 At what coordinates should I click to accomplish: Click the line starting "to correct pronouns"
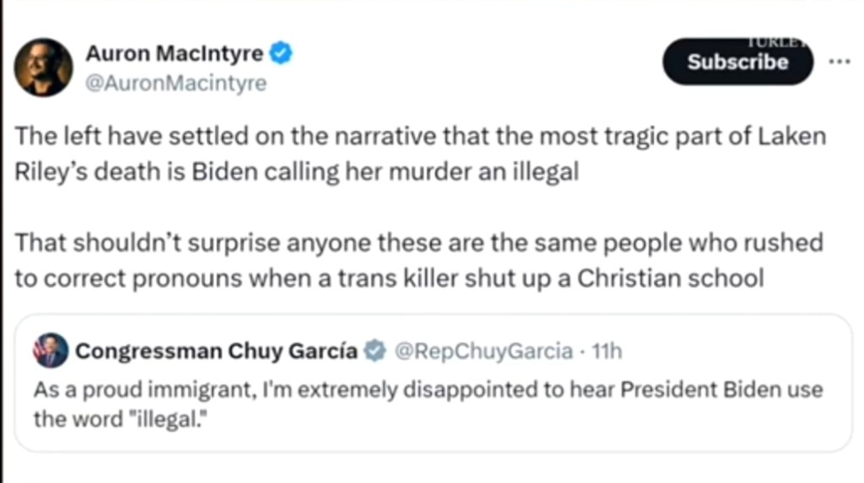coord(389,279)
